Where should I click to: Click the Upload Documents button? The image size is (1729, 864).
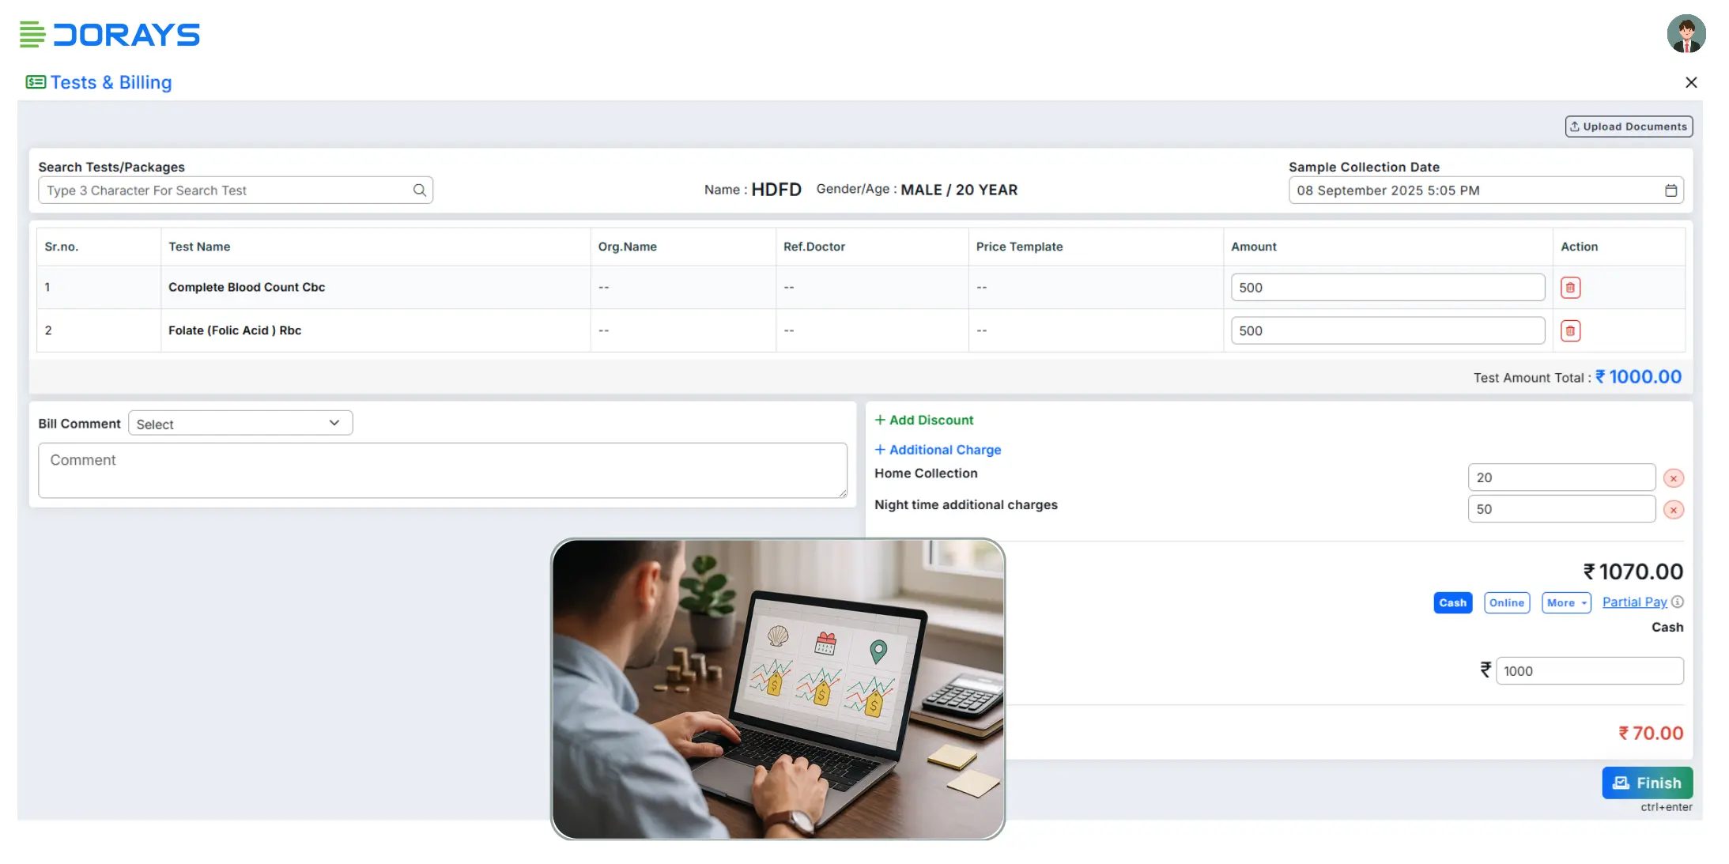(x=1628, y=126)
